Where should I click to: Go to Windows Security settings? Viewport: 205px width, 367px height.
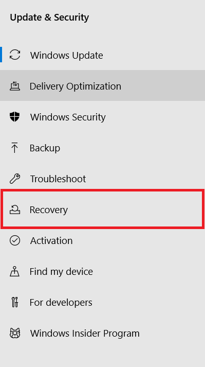(x=102, y=117)
